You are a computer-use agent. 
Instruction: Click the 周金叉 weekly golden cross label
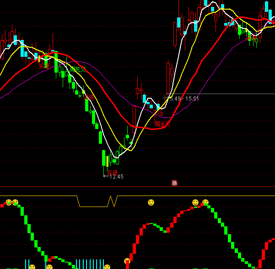(162, 124)
